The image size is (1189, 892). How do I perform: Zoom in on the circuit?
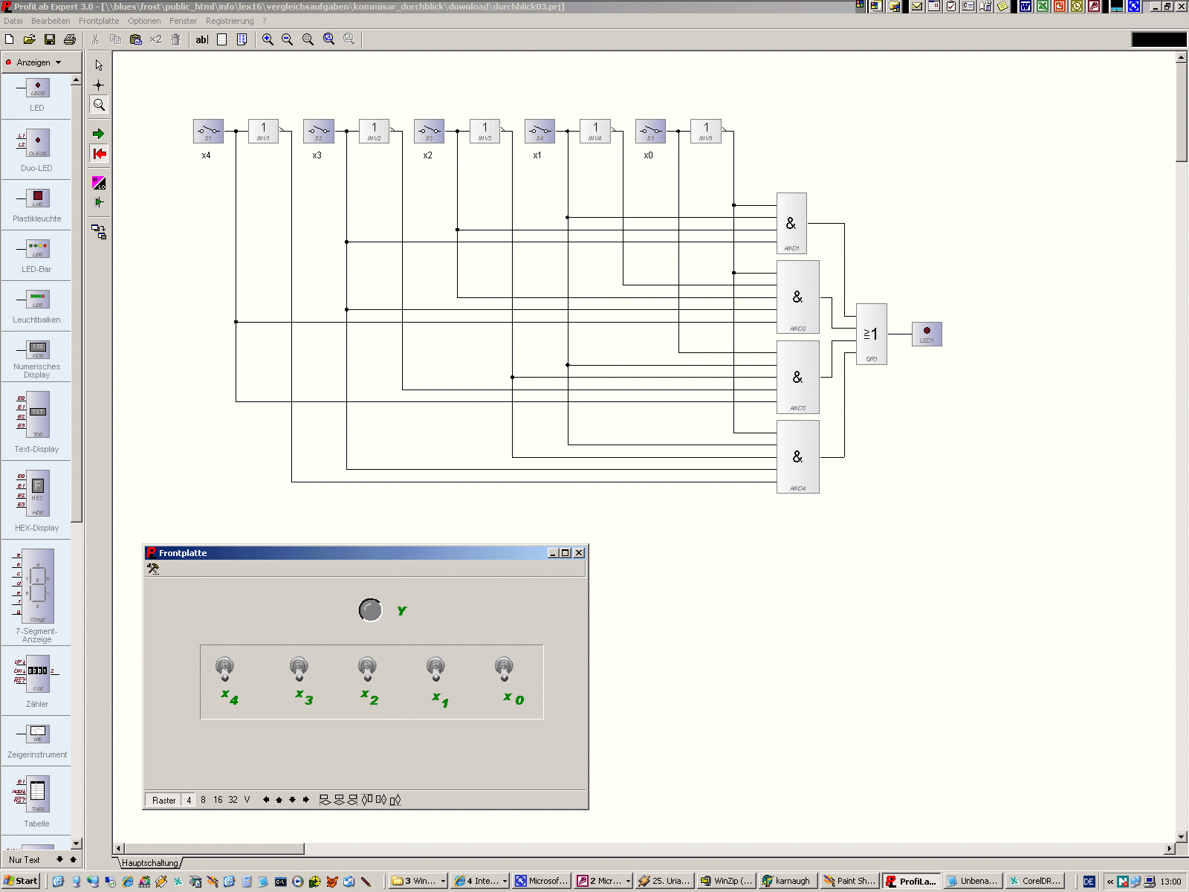point(268,39)
